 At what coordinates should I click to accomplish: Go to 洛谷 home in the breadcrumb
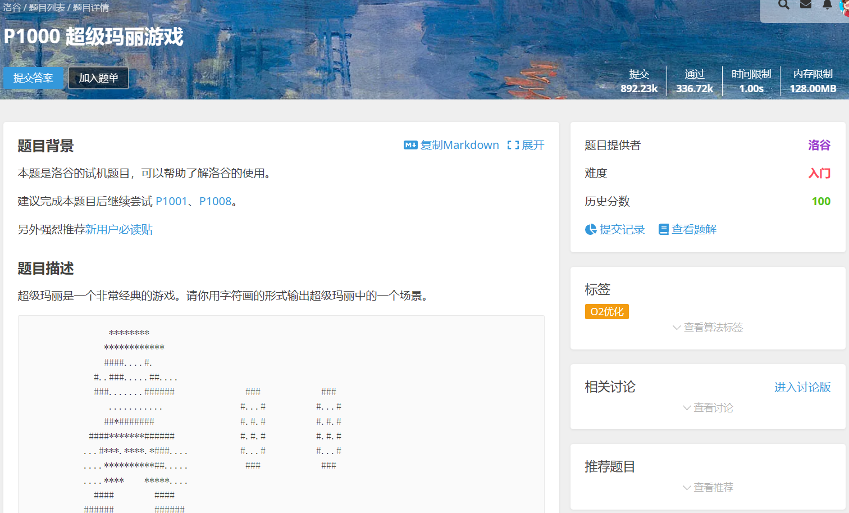(12, 8)
